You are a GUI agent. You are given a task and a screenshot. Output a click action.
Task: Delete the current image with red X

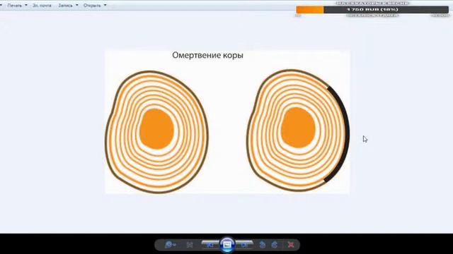291,245
